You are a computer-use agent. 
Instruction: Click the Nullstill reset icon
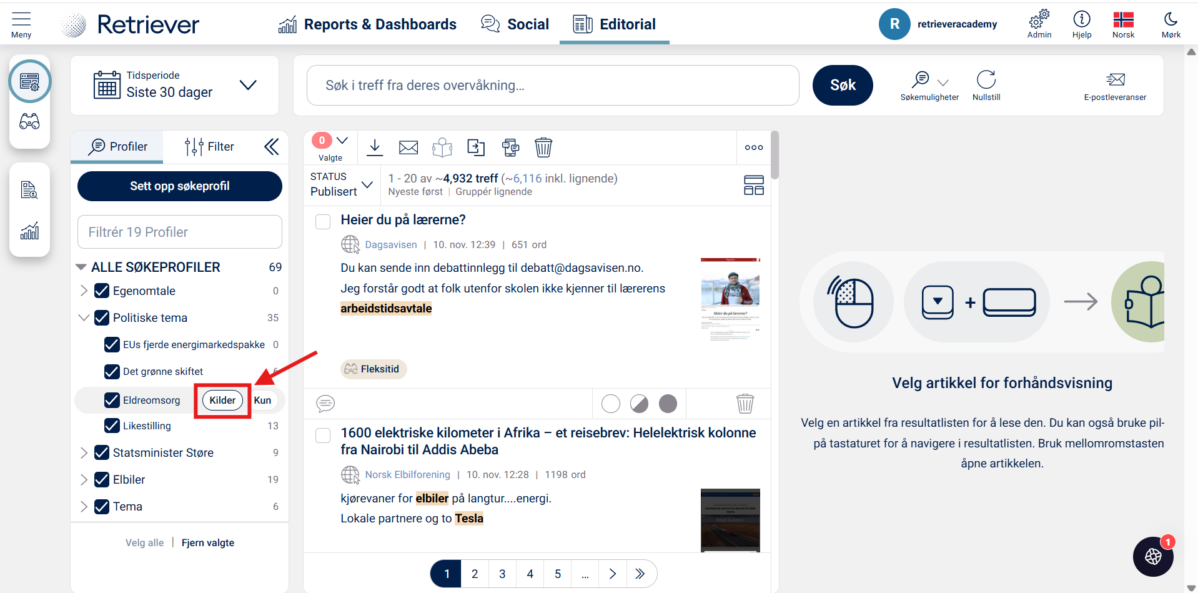(x=986, y=85)
